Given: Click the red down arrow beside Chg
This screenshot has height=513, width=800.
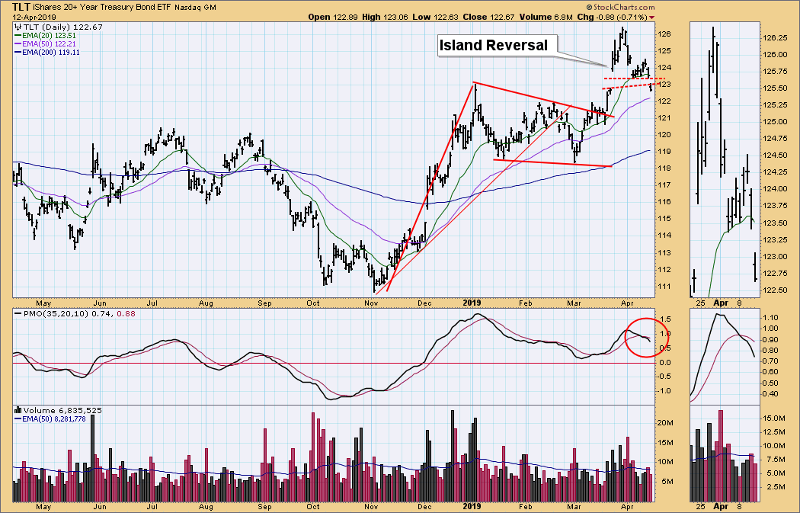Looking at the screenshot, I should click(x=651, y=18).
